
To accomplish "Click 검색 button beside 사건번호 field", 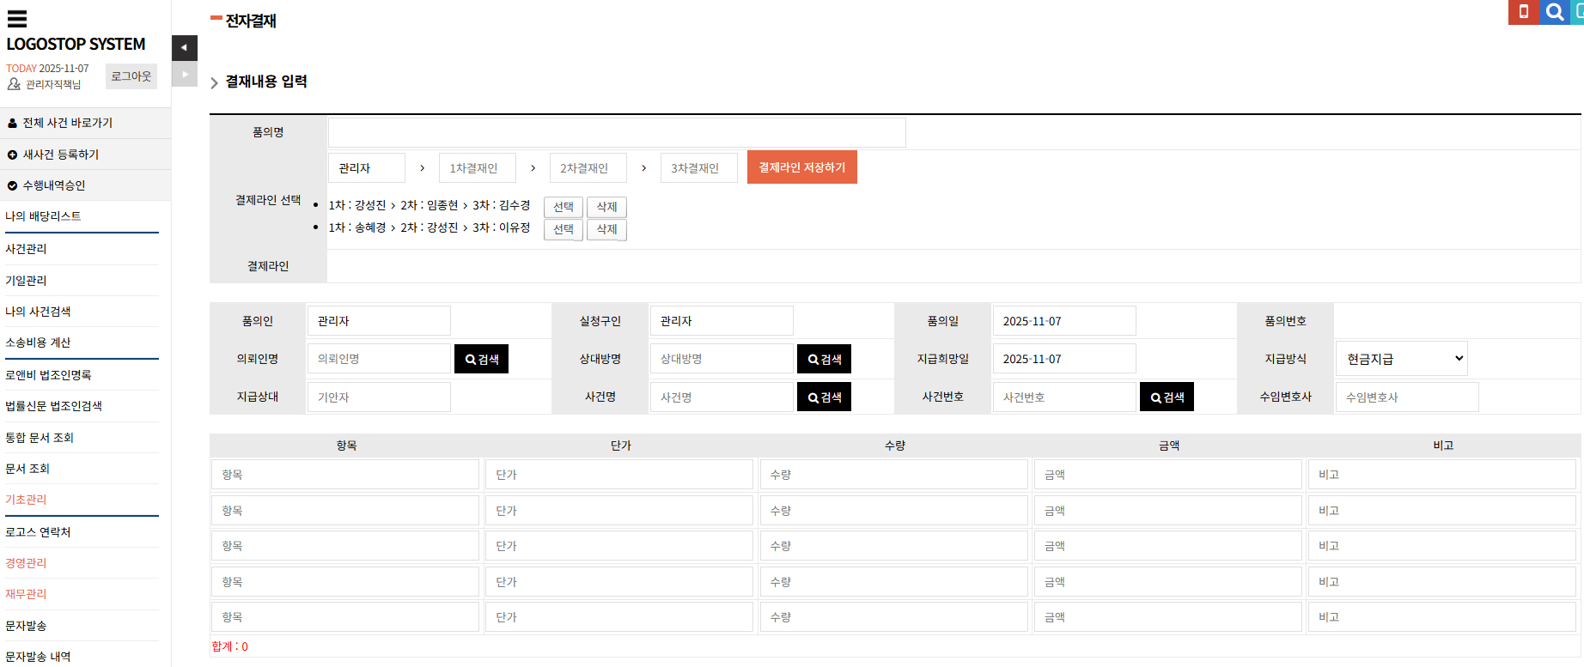I will tap(1167, 397).
